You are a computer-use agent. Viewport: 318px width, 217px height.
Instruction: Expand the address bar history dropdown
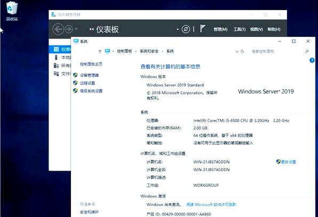(237, 52)
